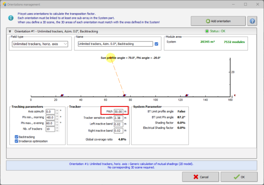
Task: Confirm with the OK button
Action: tap(239, 177)
